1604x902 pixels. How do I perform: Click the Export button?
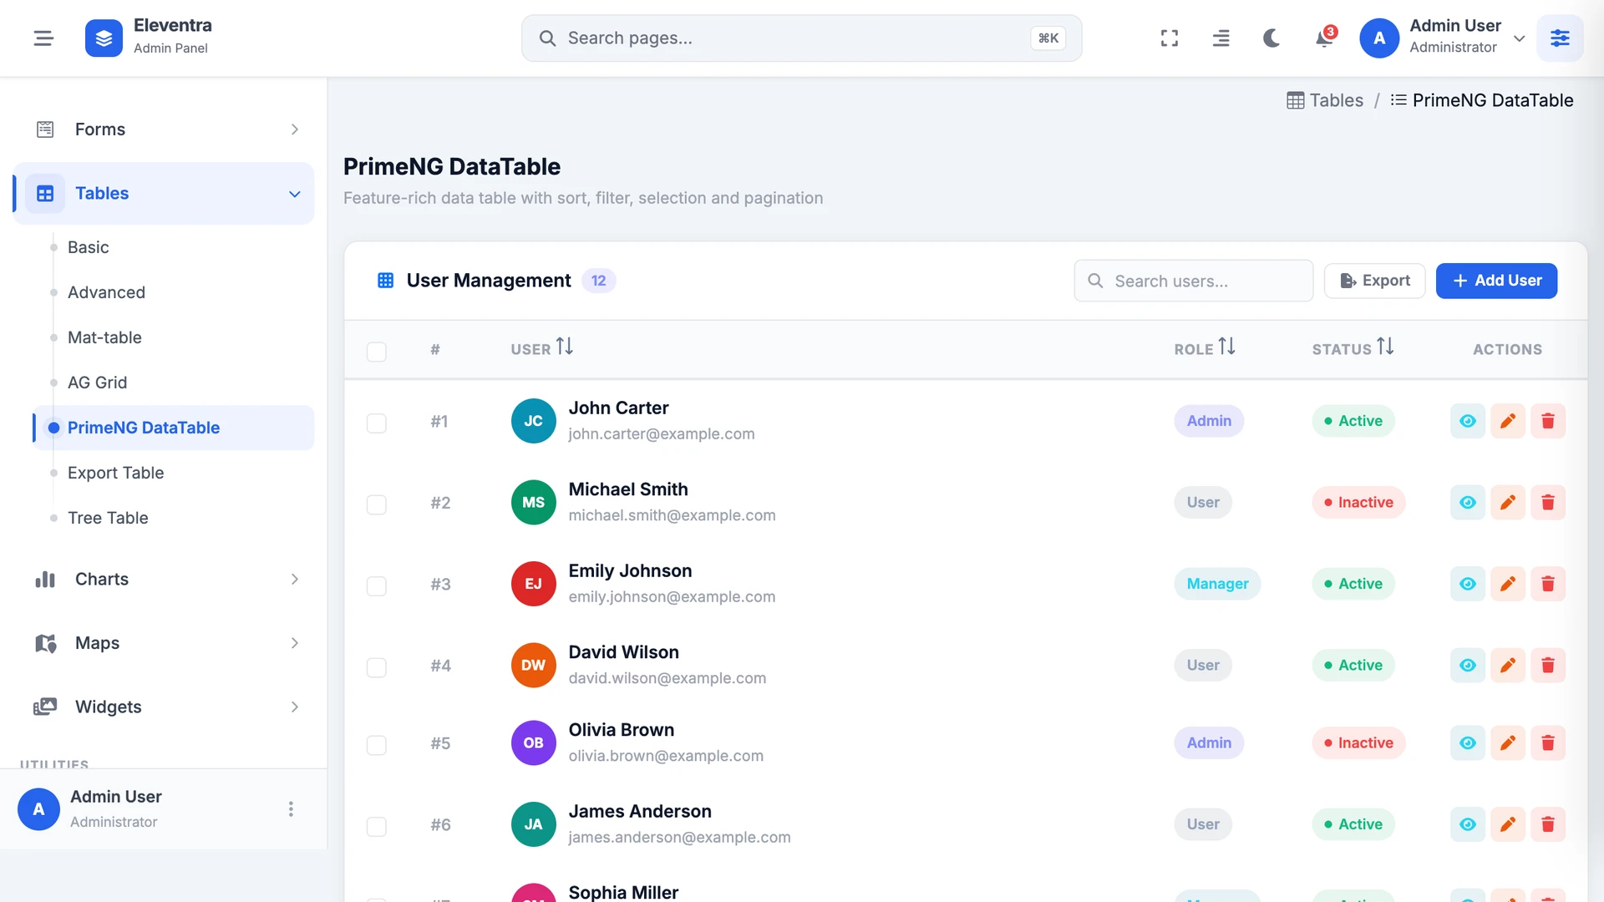[x=1374, y=281]
